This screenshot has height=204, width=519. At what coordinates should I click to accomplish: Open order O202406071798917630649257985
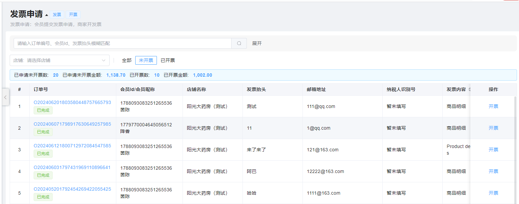(72, 124)
